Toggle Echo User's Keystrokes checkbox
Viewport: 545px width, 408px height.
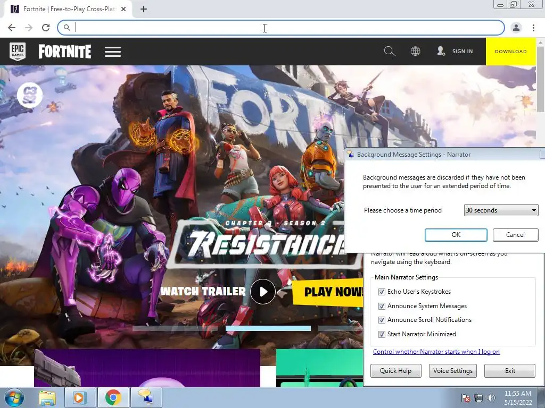click(x=382, y=292)
